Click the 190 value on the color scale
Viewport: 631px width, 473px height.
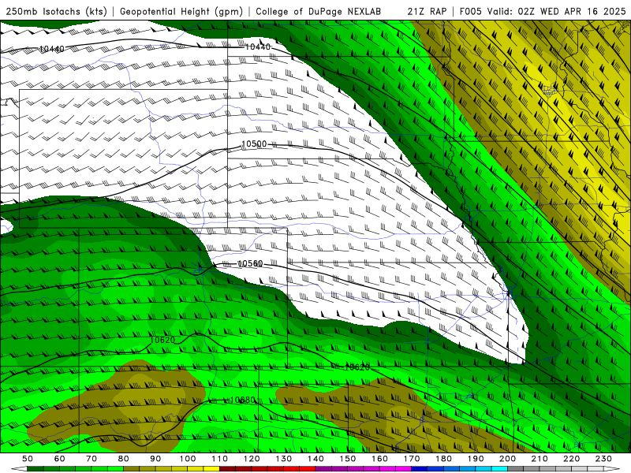click(x=476, y=459)
